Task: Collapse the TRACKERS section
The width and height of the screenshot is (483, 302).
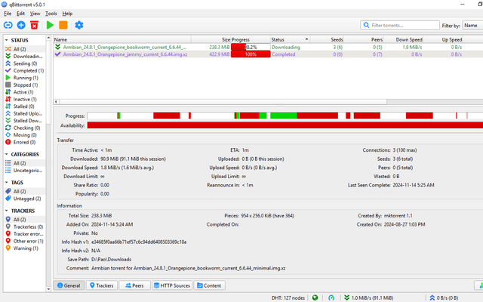Action: point(7,211)
